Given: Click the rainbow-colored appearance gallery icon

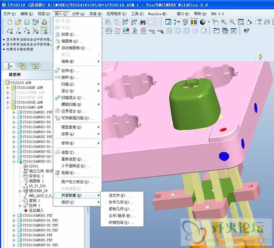Looking at the screenshot, I should (194, 22).
